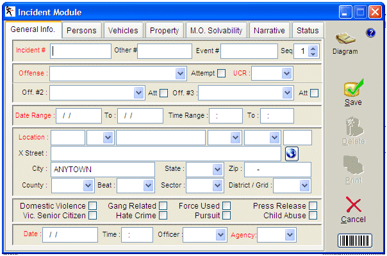Check the Vic. Senior Citizen box
The height and width of the screenshot is (256, 387).
click(x=92, y=215)
